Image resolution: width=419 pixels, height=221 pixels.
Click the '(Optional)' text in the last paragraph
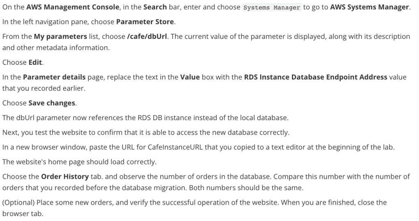tap(18, 202)
